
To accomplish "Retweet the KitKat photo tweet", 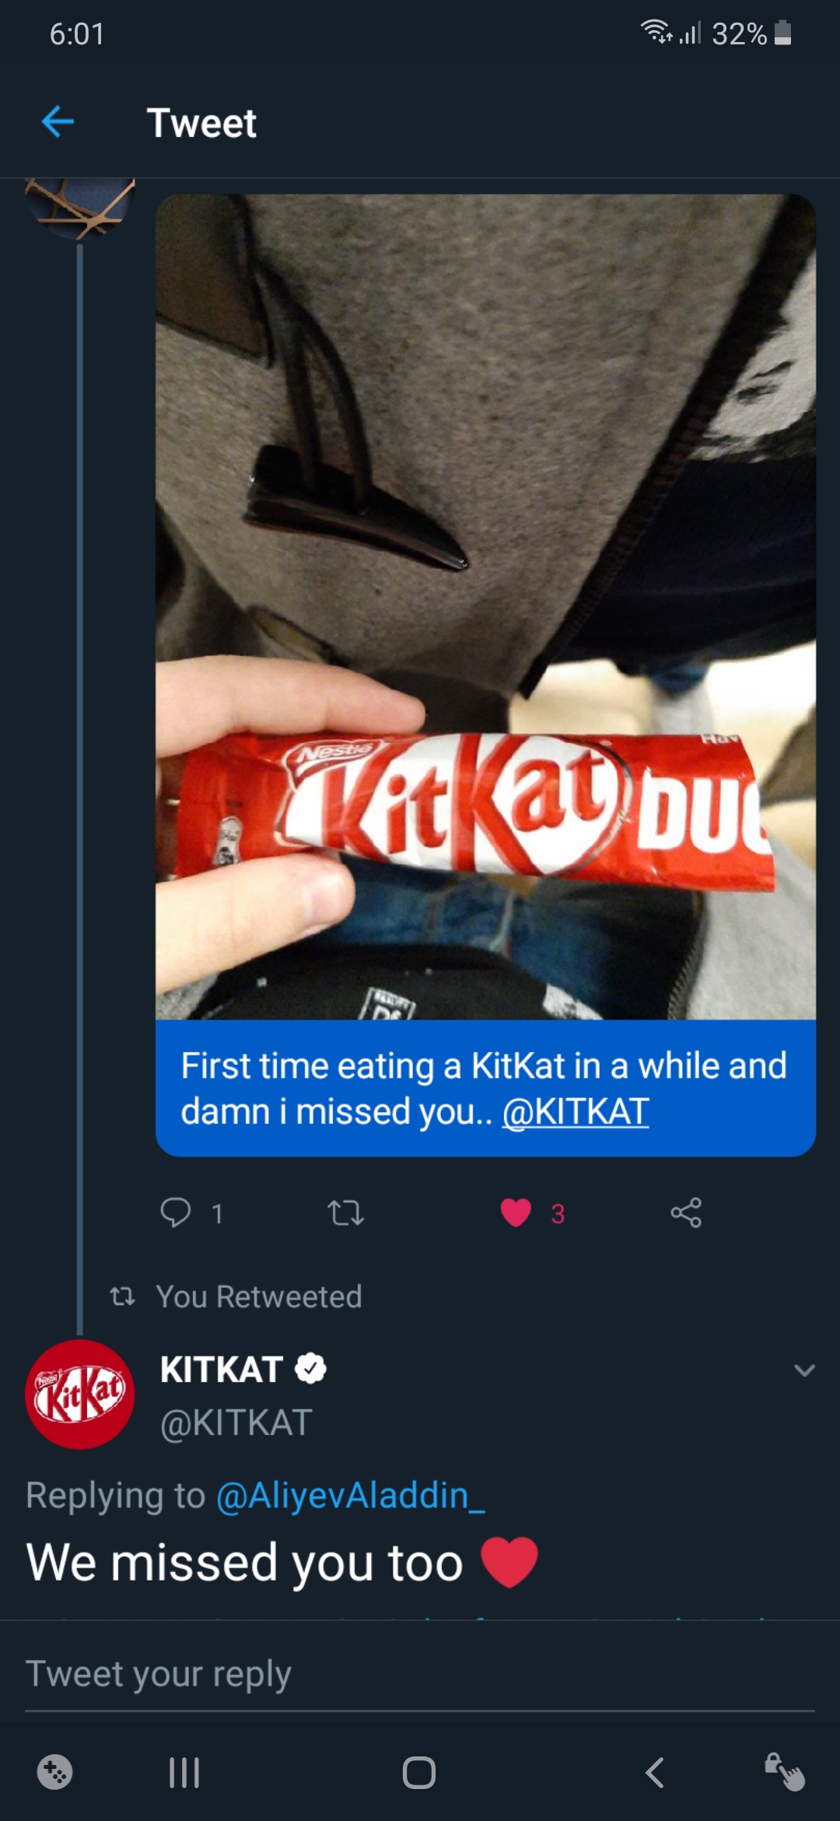I will pyautogui.click(x=345, y=1214).
